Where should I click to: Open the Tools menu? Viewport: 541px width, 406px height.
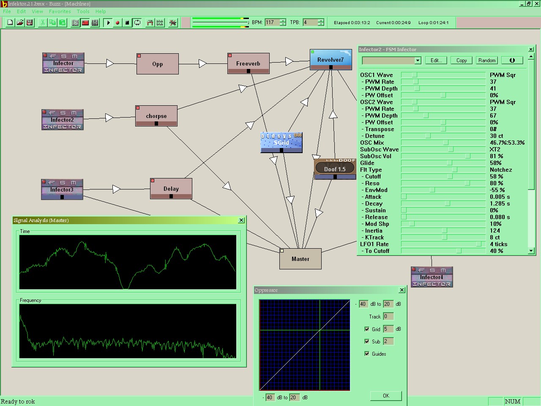[83, 11]
